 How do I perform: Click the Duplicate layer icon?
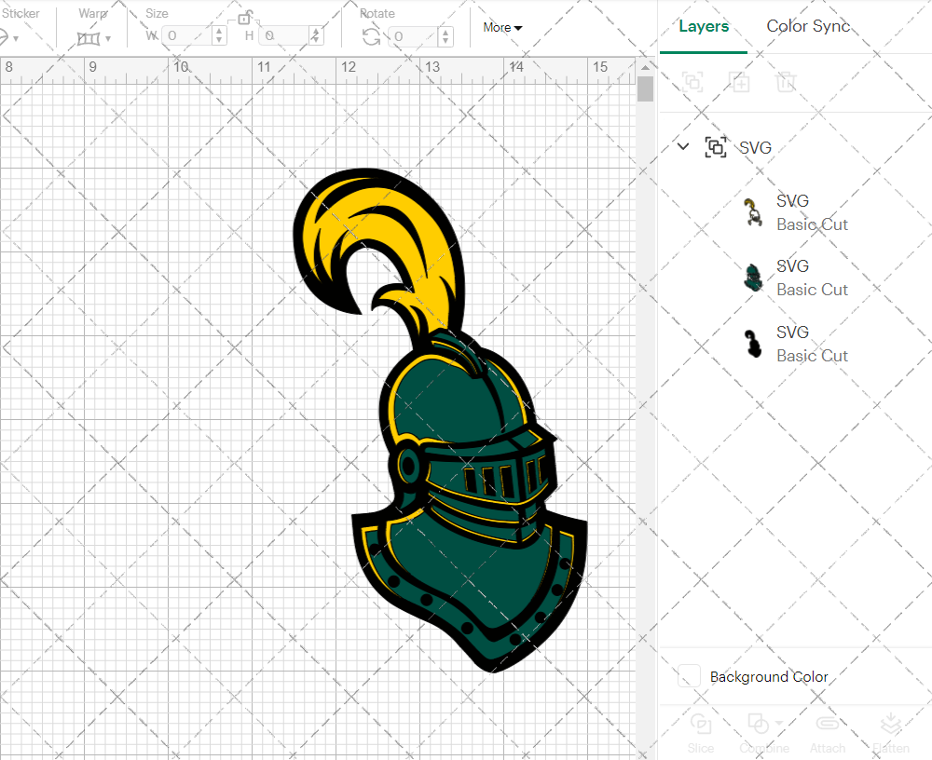click(x=740, y=81)
